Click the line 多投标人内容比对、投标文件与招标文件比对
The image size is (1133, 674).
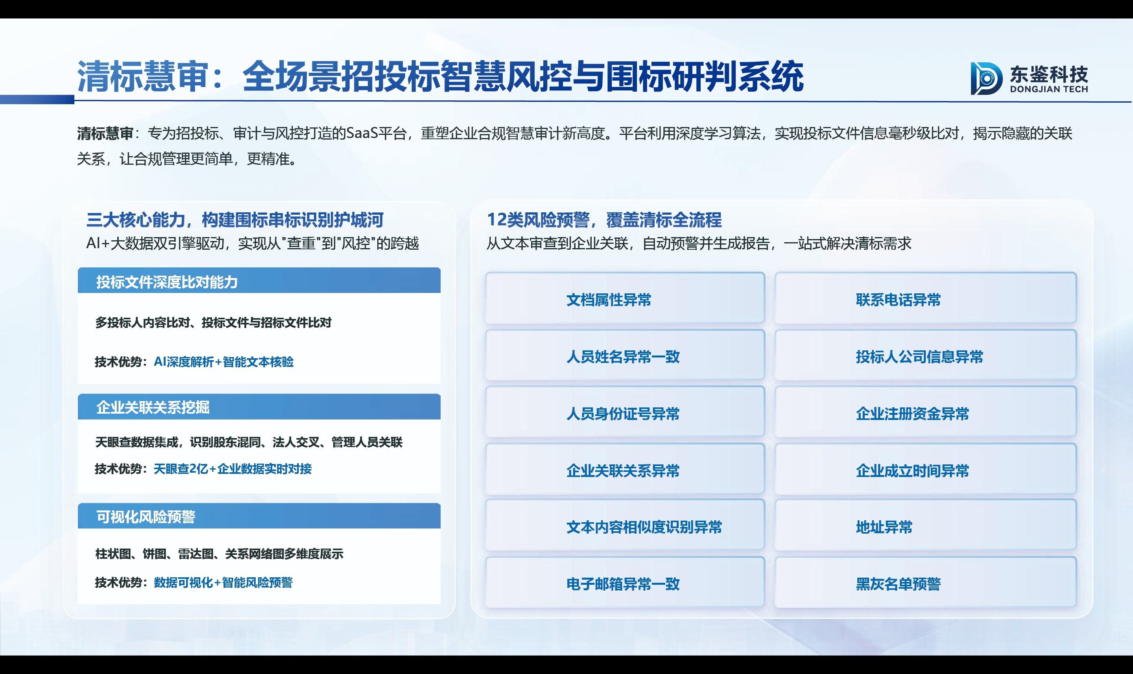pos(213,323)
